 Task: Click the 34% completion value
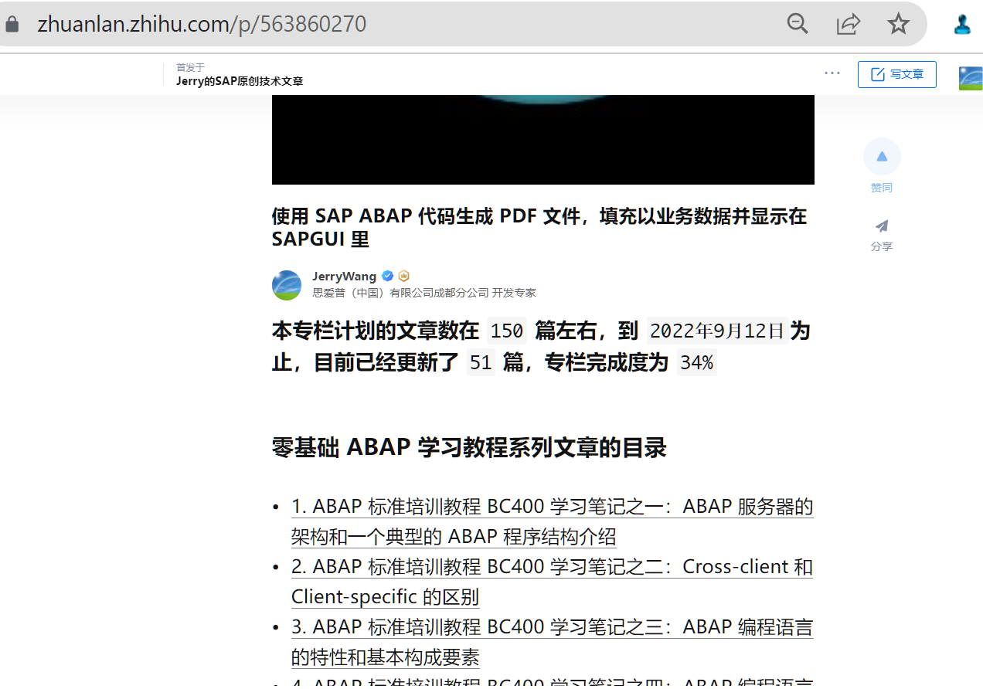[x=696, y=362]
